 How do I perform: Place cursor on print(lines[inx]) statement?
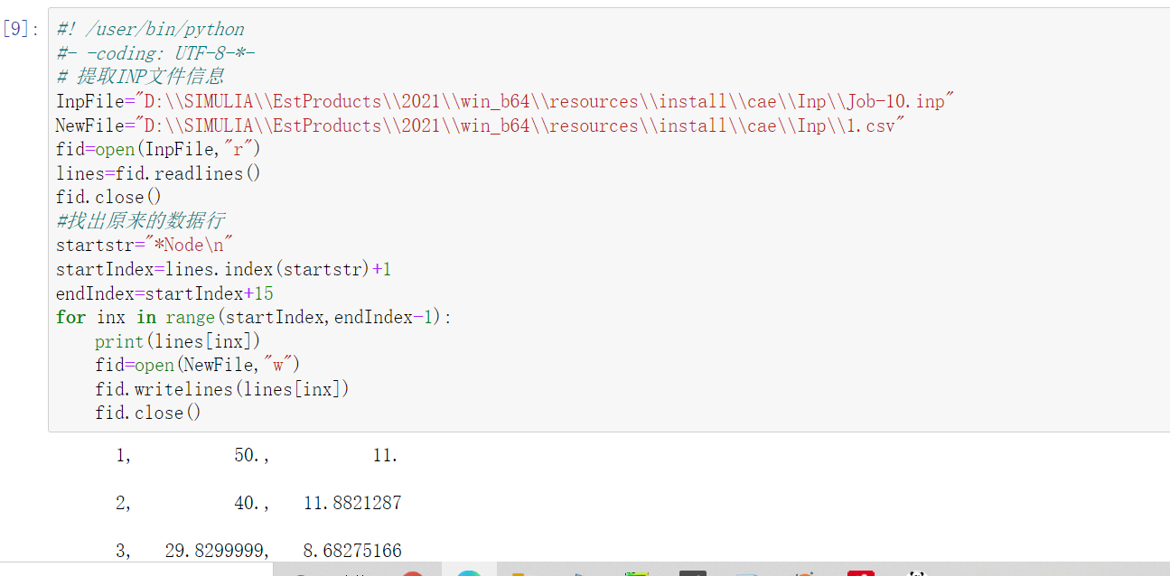[177, 341]
